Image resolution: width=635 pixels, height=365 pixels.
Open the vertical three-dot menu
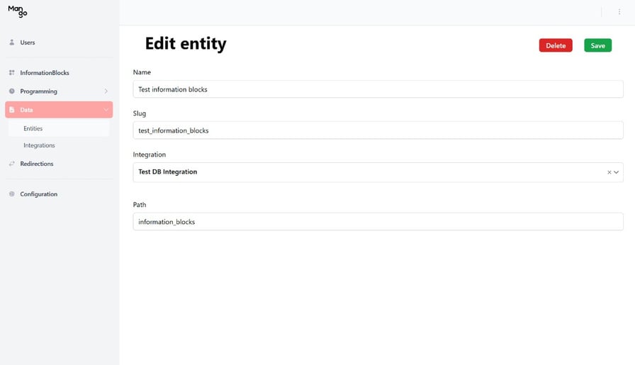click(x=619, y=12)
